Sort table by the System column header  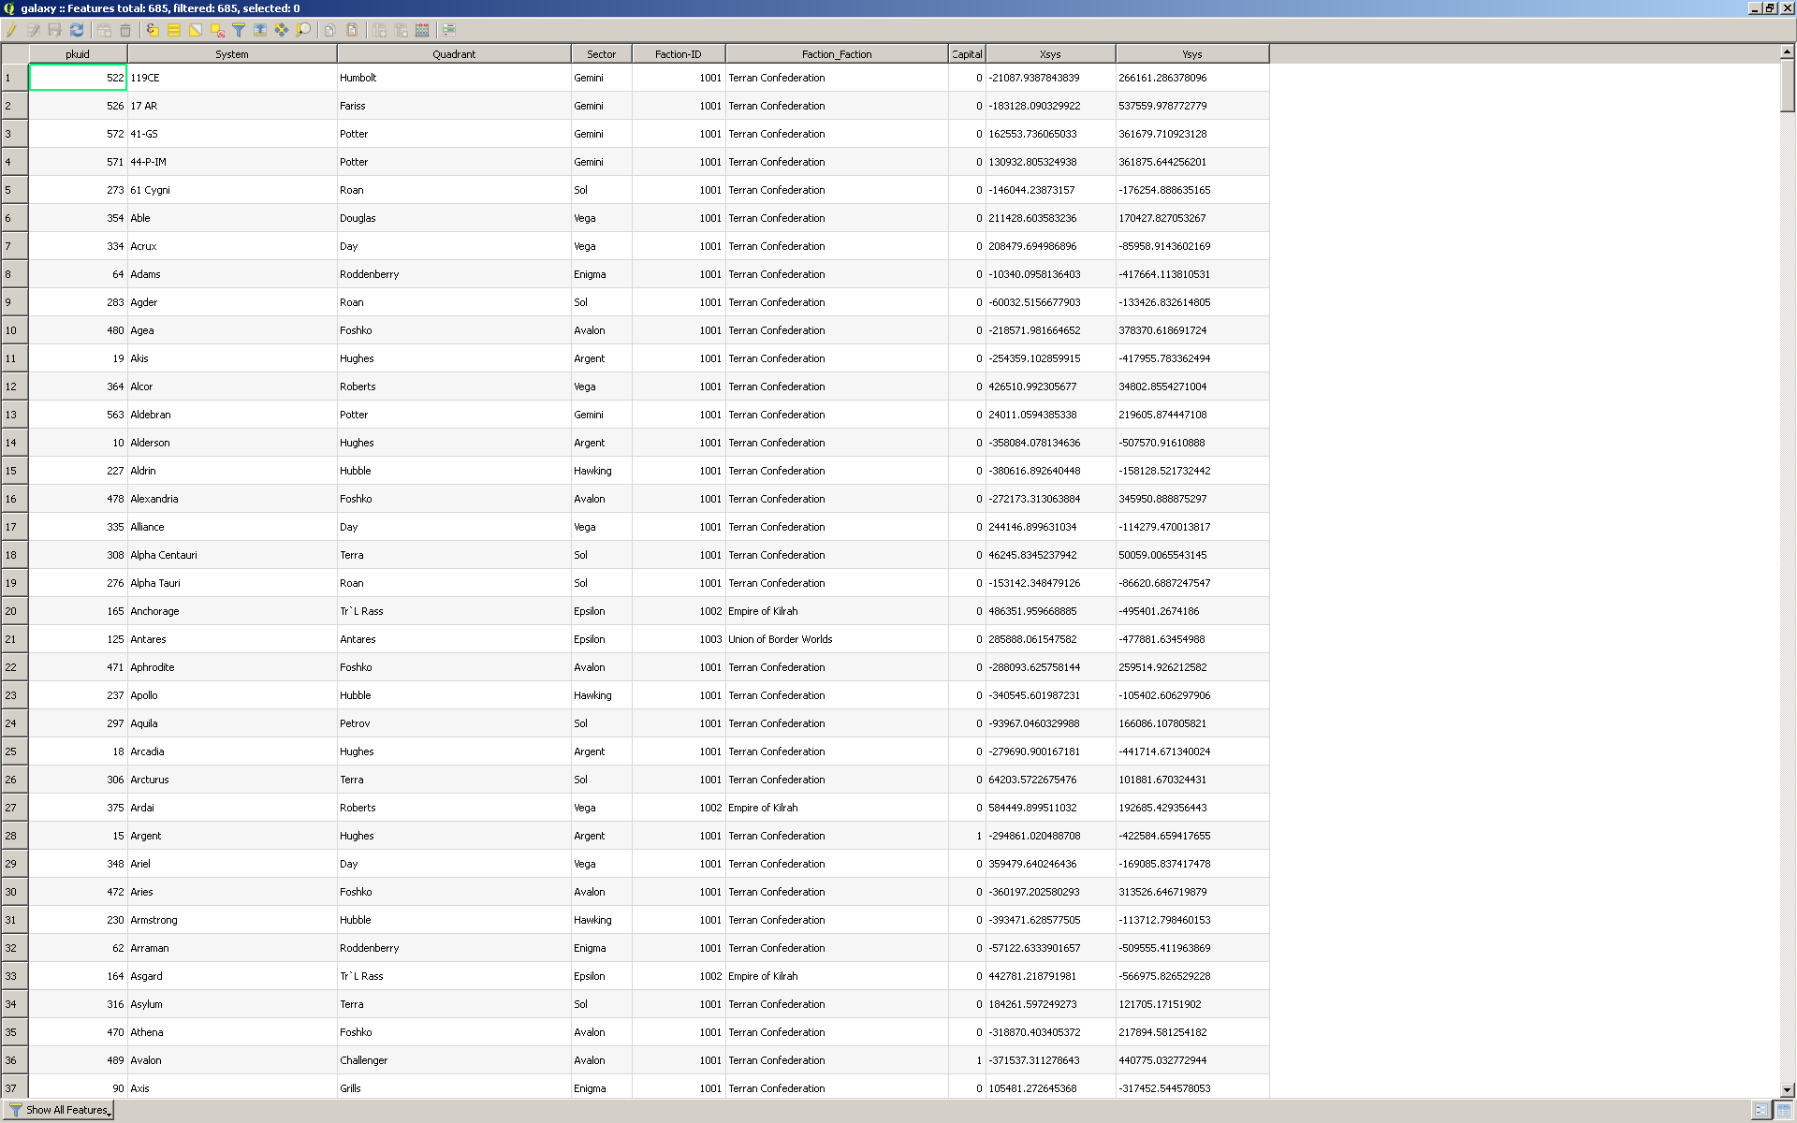231,54
